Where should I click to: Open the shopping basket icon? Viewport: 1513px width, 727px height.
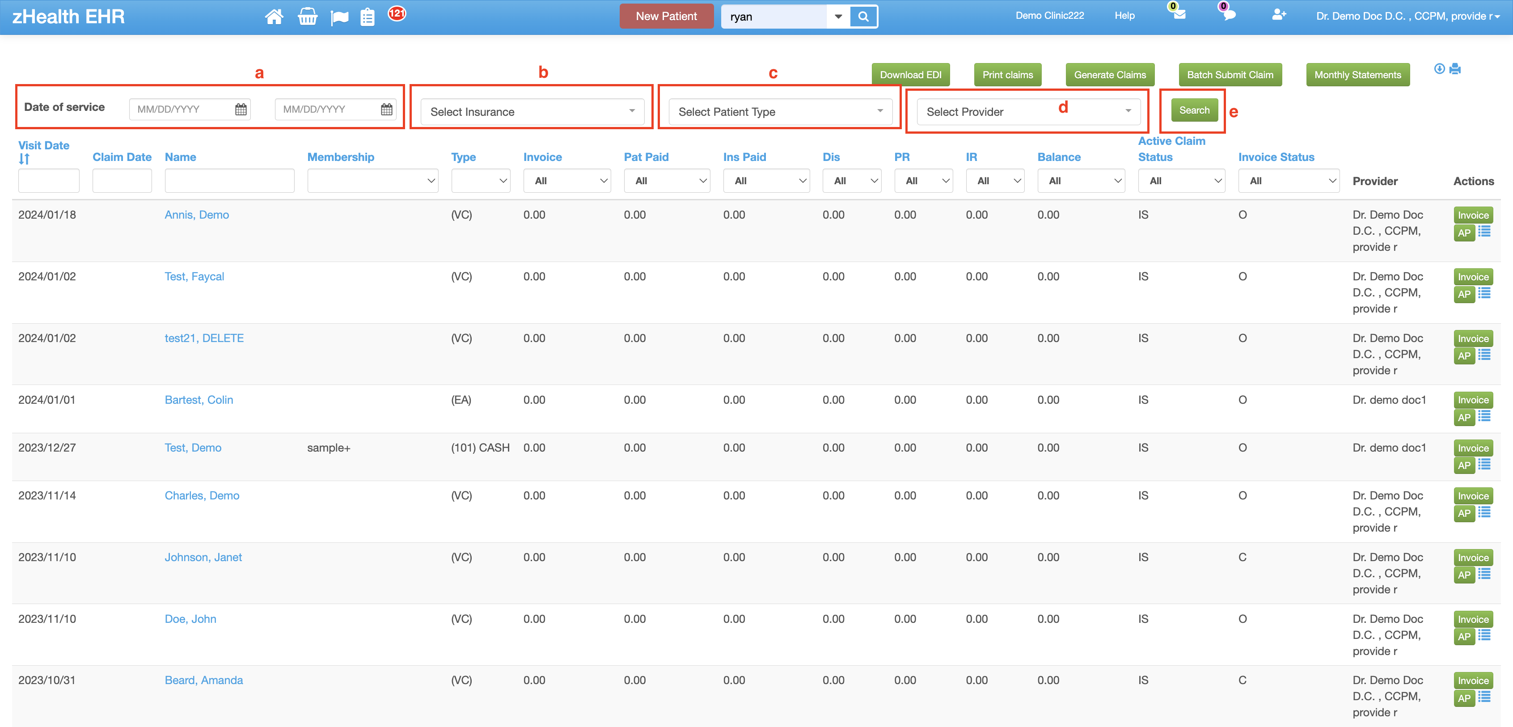click(x=307, y=17)
